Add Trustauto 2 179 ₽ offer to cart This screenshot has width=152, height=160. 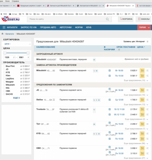[142, 109]
